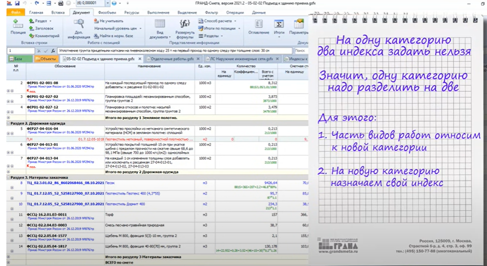
Task: Click www.grandsmeta.ru link on notepad
Action: 338,251
